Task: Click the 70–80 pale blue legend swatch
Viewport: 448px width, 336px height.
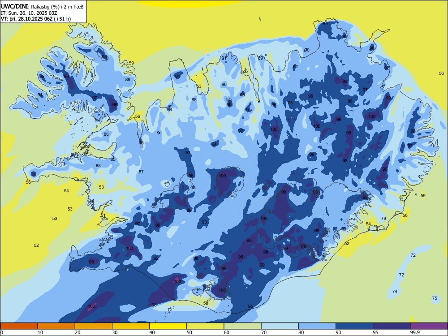Action: click(x=280, y=326)
